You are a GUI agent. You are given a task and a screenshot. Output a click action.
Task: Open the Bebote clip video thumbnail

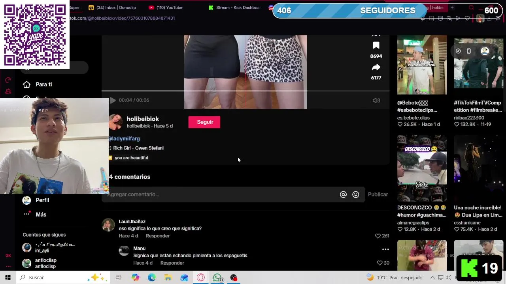(x=422, y=65)
